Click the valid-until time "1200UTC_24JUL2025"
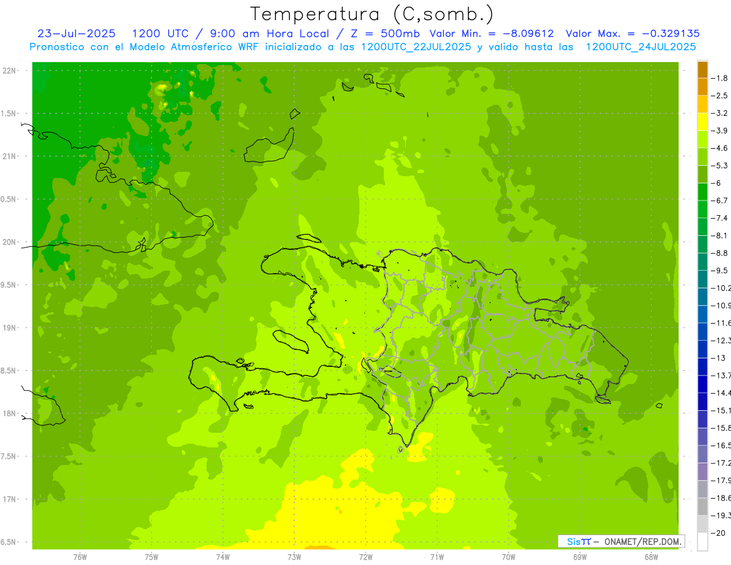The height and width of the screenshot is (565, 731). click(x=640, y=47)
